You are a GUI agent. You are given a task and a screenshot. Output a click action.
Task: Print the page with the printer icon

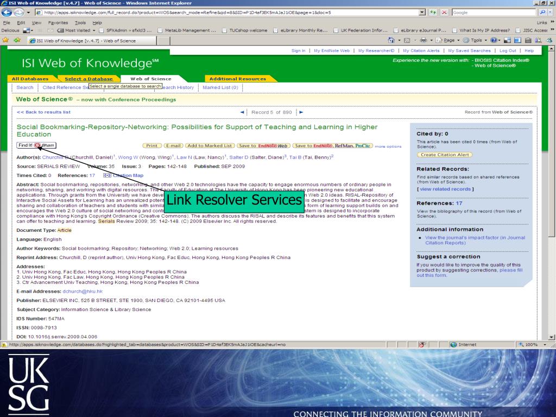pyautogui.click(x=424, y=40)
